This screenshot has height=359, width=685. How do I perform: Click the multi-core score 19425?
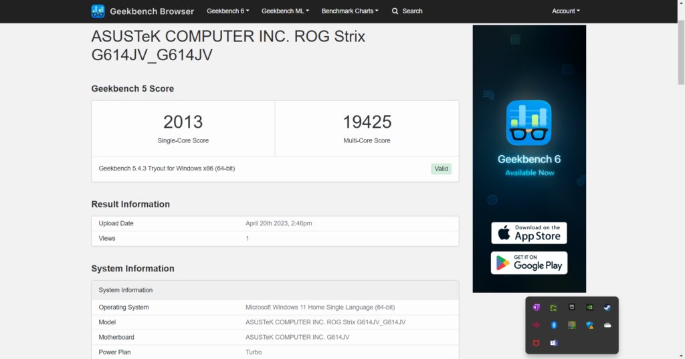tap(367, 122)
